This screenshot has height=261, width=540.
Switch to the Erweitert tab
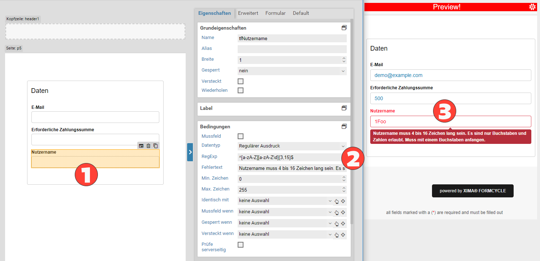(x=248, y=13)
